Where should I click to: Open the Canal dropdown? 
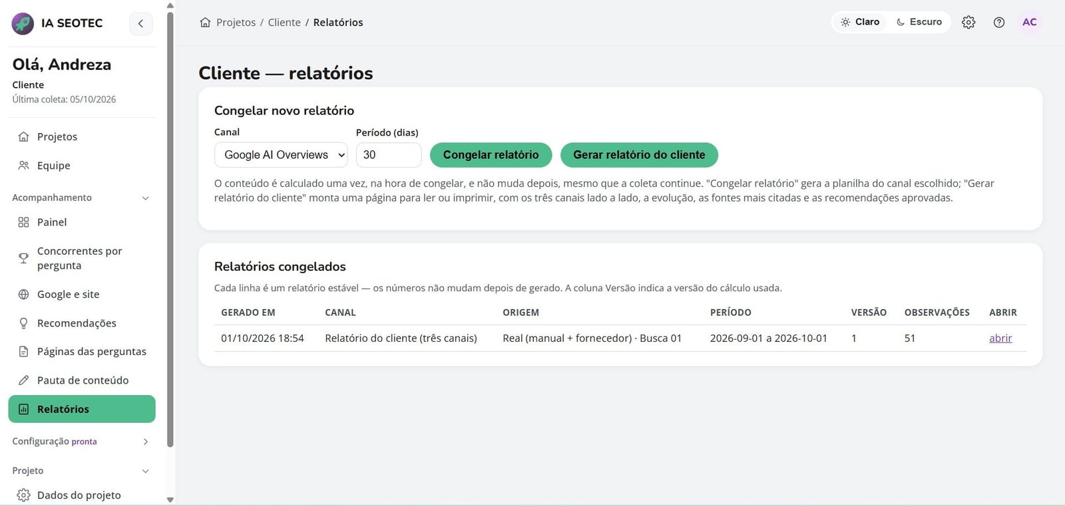tap(281, 155)
